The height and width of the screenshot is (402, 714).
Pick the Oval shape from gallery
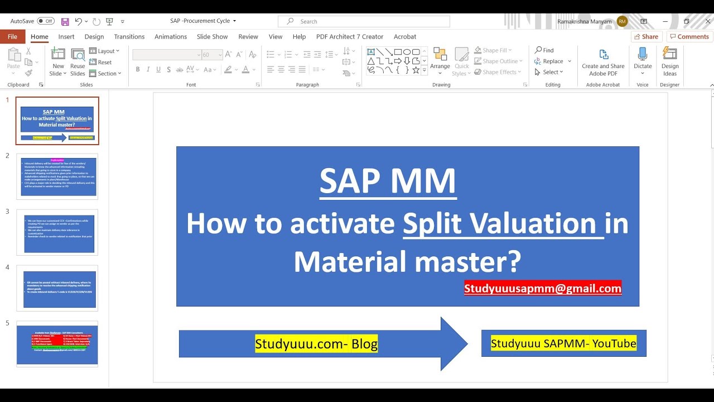coord(407,52)
